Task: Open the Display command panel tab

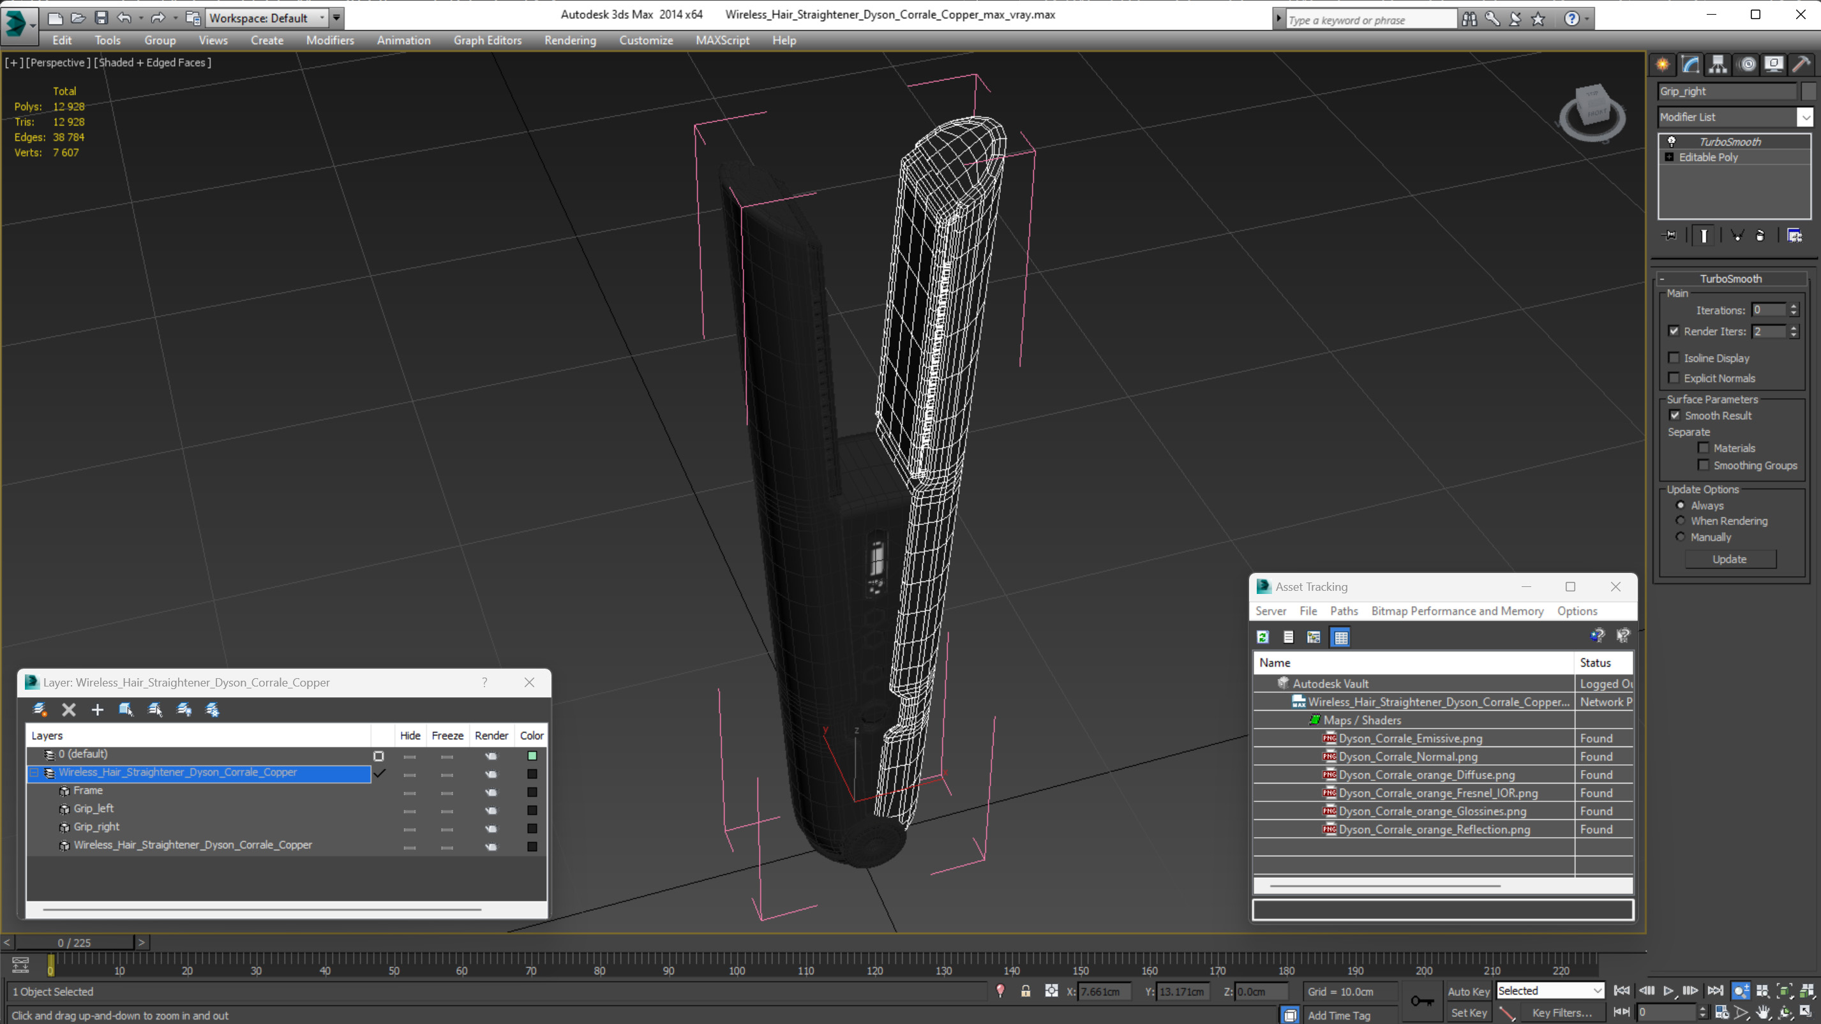Action: [x=1774, y=64]
